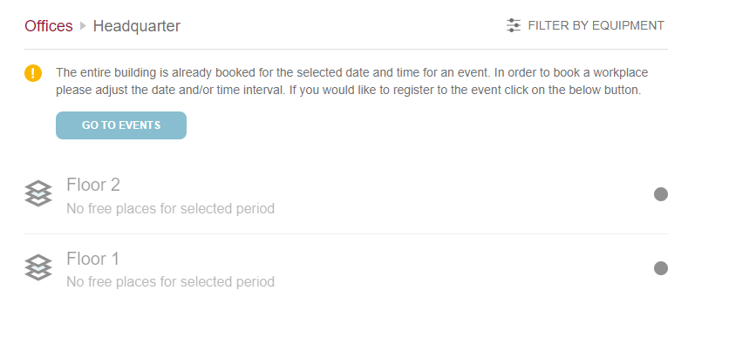729x351 pixels.
Task: Click the Floor 1 layers icon
Action: click(x=38, y=267)
